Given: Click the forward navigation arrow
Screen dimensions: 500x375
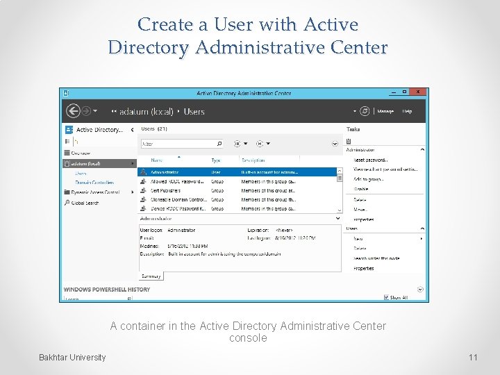Looking at the screenshot, I should pyautogui.click(x=86, y=111).
